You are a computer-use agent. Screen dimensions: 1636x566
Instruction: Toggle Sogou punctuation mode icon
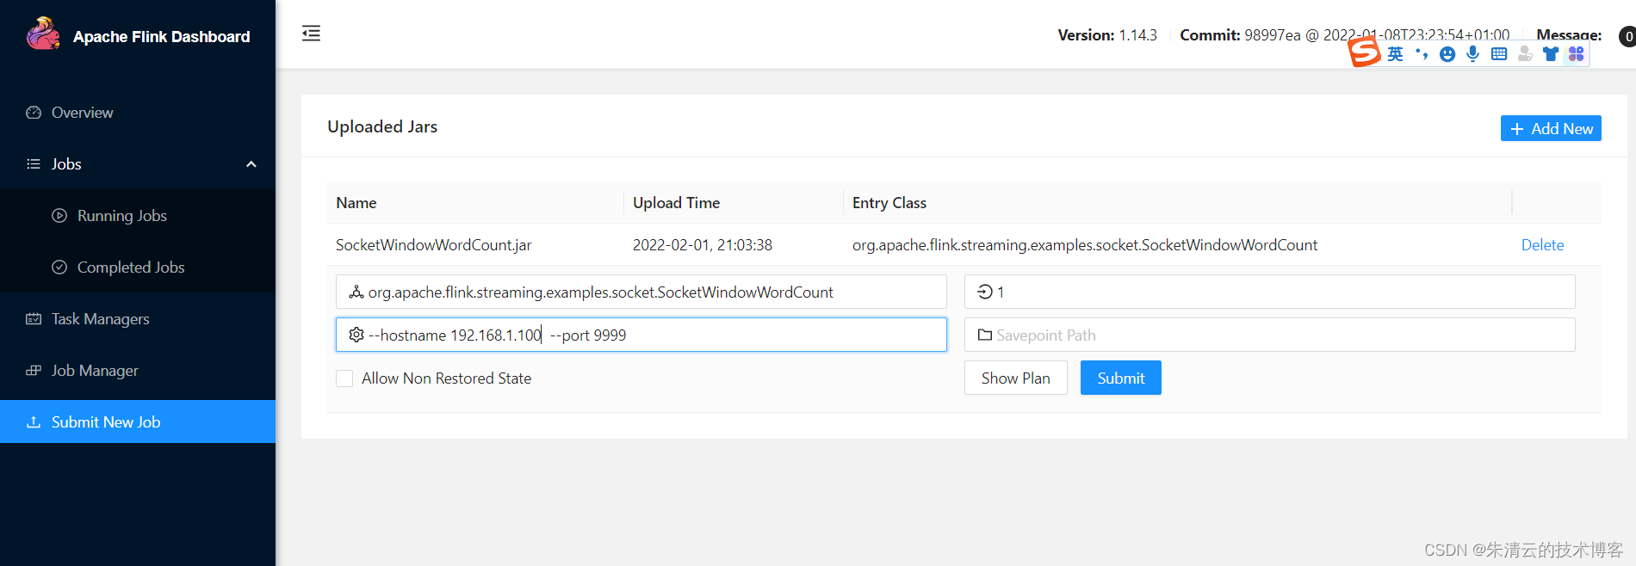click(1422, 54)
